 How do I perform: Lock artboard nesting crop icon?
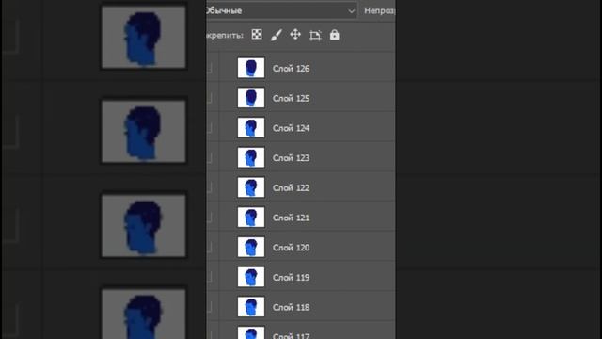(315, 36)
